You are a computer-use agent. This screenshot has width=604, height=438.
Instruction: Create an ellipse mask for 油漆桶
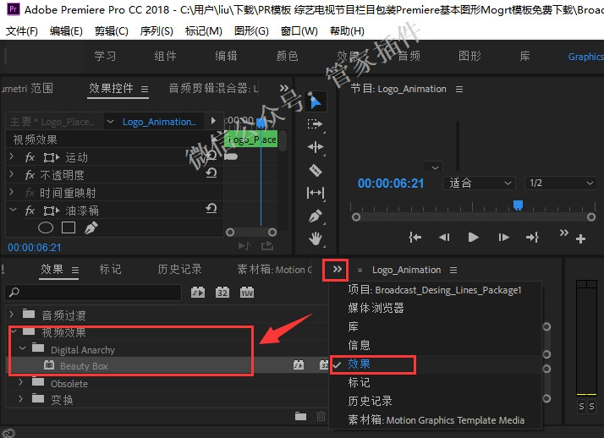46,227
